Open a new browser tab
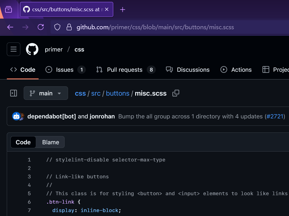 pyautogui.click(x=122, y=10)
